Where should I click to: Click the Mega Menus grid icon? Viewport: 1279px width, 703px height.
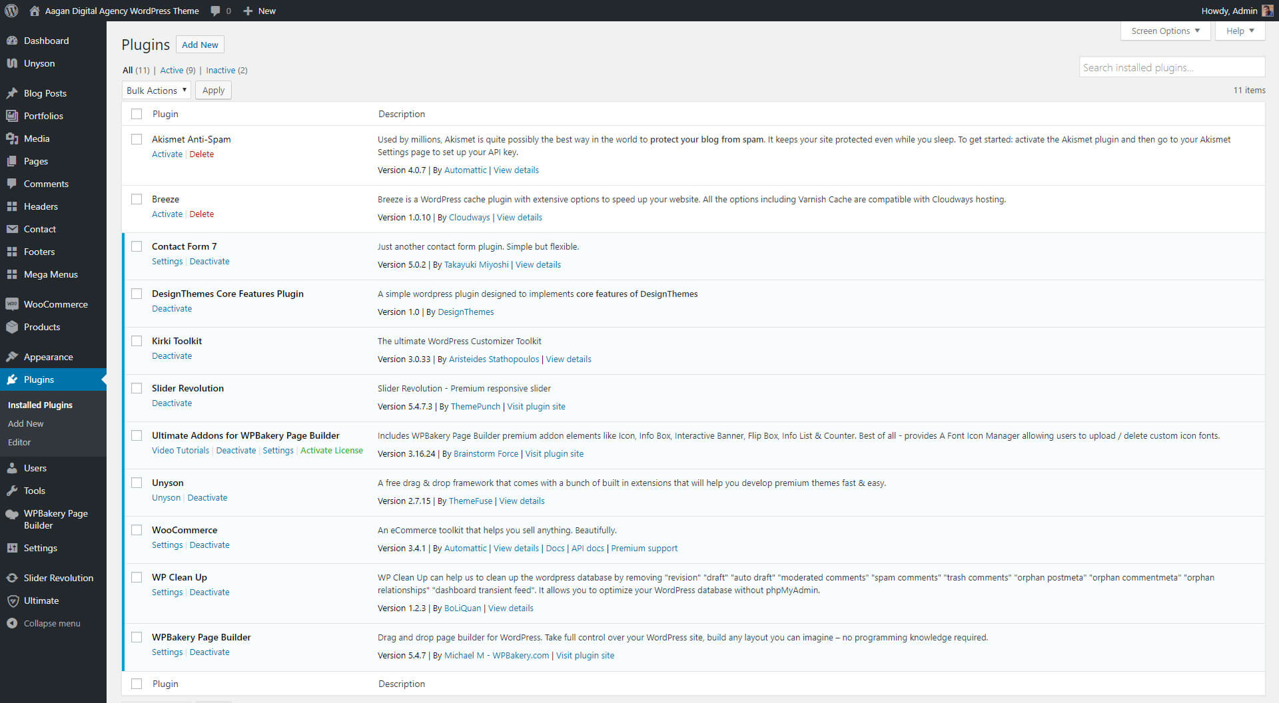coord(12,274)
